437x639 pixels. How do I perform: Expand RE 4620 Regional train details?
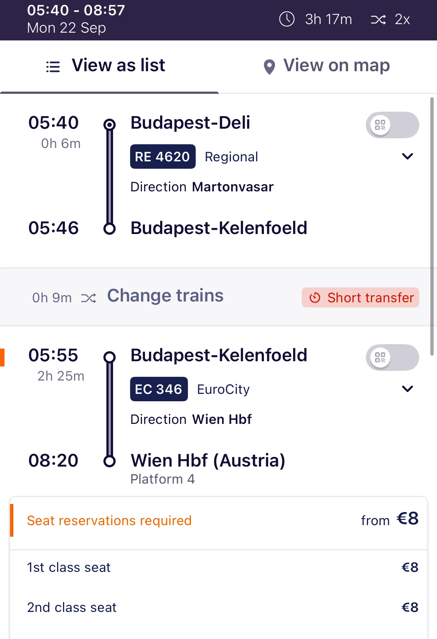(x=407, y=157)
